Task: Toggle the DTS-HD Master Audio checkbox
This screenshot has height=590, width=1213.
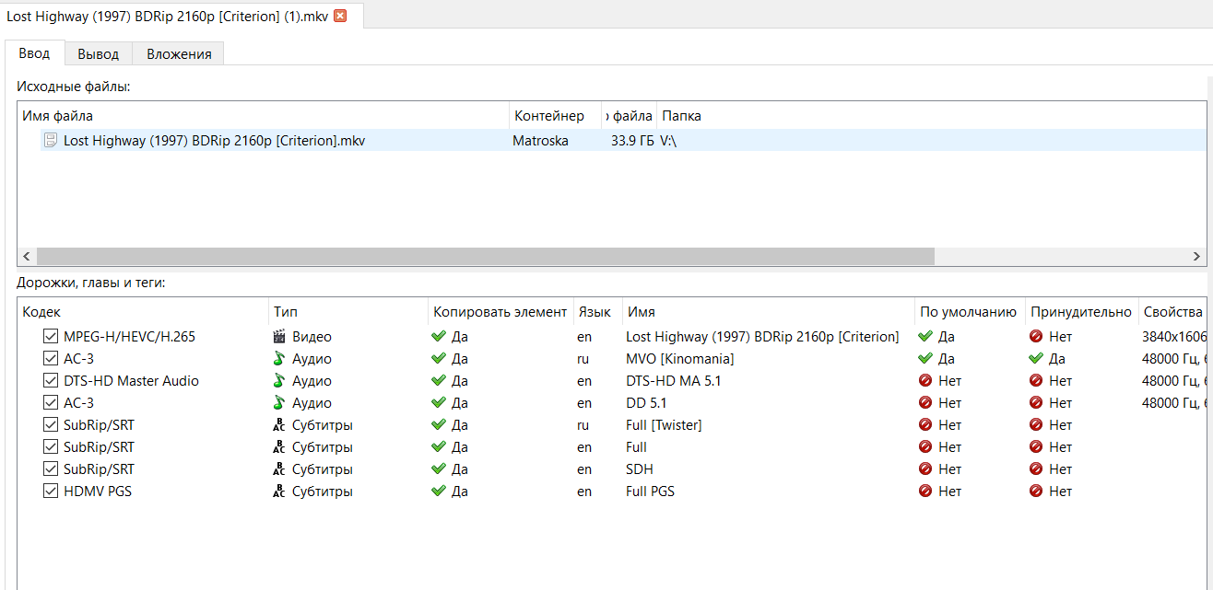Action: tap(51, 381)
